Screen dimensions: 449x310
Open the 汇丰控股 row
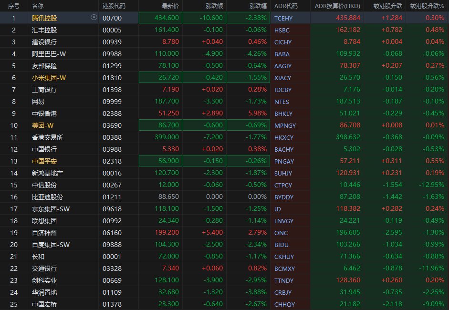[x=224, y=30]
